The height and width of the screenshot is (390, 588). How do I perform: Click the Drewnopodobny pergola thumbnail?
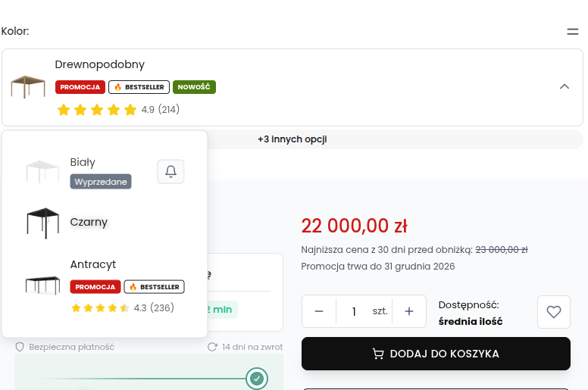coord(28,87)
